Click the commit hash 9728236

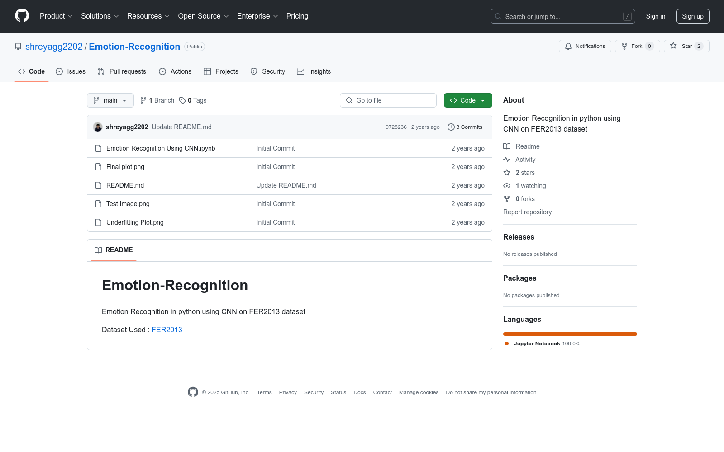tap(396, 127)
